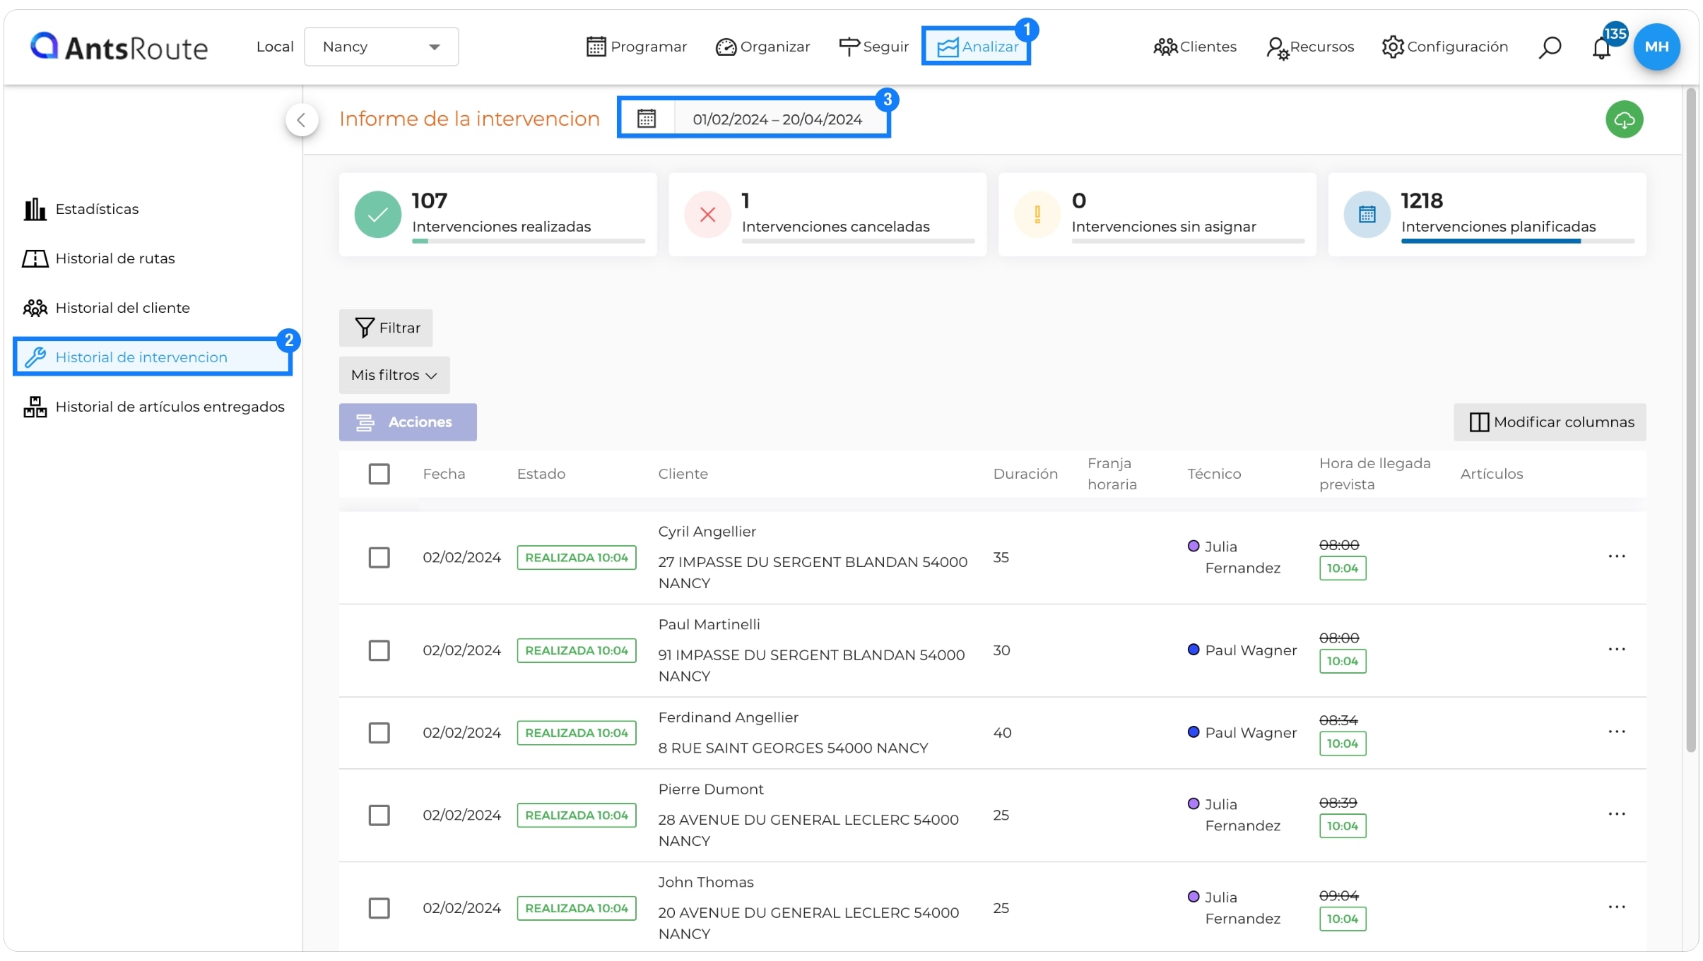Click the calendar icon beside the date range
Image resolution: width=1703 pixels, height=961 pixels.
647,119
